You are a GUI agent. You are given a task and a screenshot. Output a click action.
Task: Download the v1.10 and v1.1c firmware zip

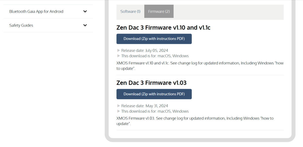point(154,39)
